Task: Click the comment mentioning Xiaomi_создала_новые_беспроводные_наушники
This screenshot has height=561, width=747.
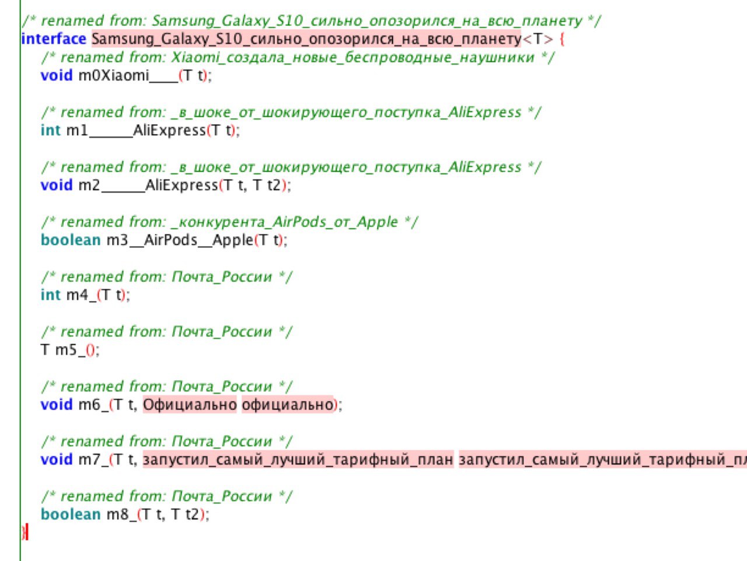Action: click(298, 57)
